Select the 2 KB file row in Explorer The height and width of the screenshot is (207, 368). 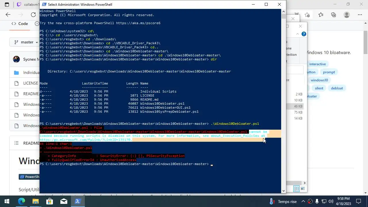click(295, 94)
